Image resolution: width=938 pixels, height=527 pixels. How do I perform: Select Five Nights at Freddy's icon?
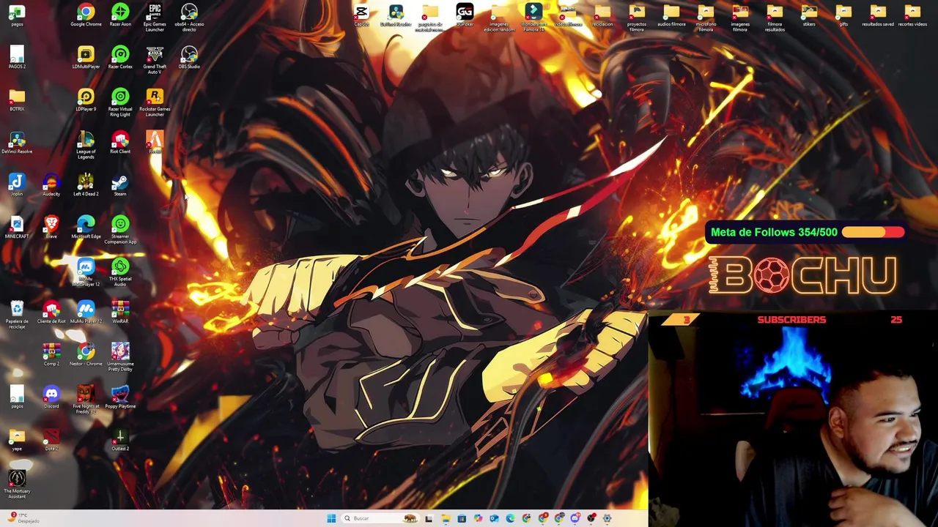86,400
